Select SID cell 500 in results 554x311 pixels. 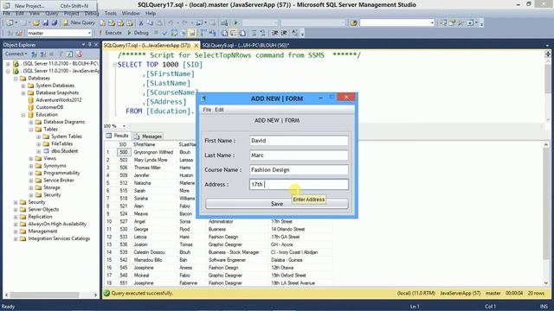pyautogui.click(x=123, y=152)
